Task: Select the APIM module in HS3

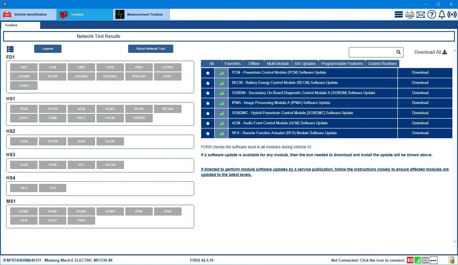Action: tap(52, 165)
